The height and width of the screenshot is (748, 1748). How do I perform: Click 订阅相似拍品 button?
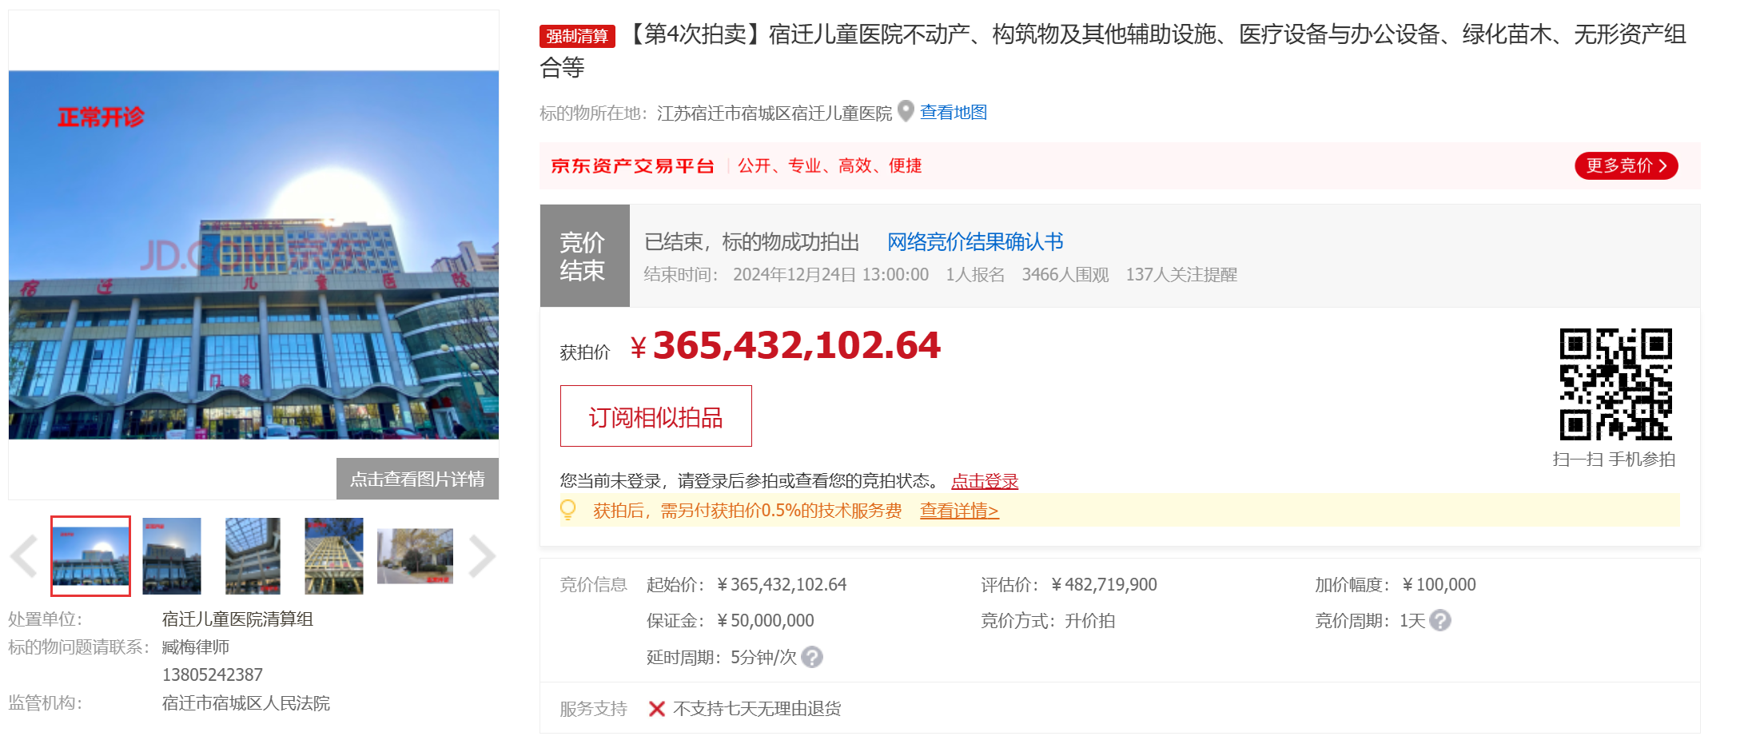pos(656,416)
